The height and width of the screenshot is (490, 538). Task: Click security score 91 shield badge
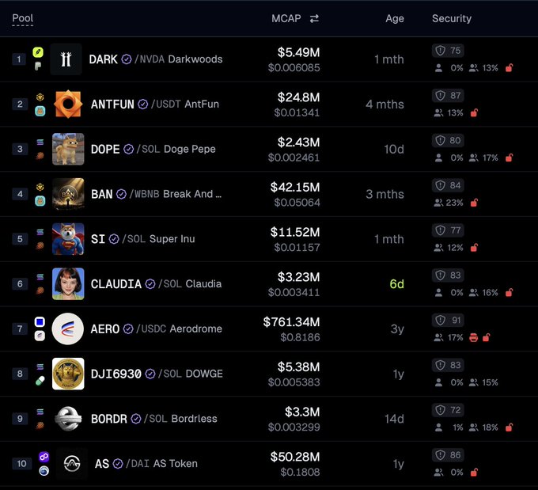pyautogui.click(x=448, y=321)
